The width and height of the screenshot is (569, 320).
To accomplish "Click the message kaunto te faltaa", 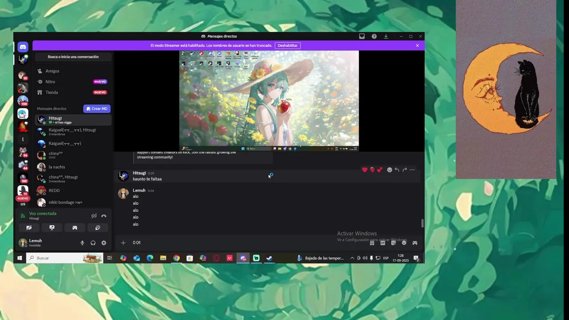I will click(x=147, y=179).
